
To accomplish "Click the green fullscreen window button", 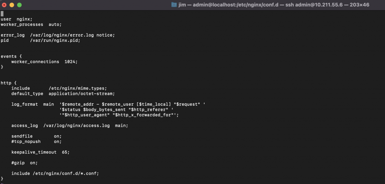I will [19, 5].
